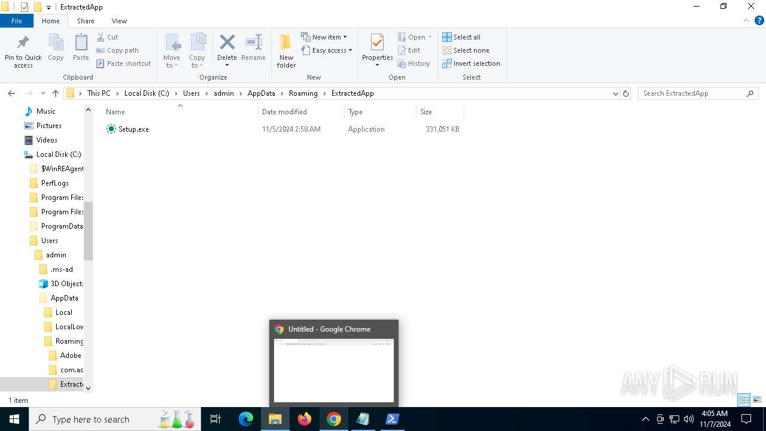Open Firefox from taskbar

(x=305, y=419)
